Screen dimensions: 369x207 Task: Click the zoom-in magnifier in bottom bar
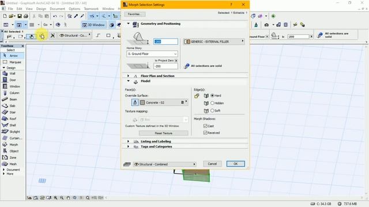(x=55, y=198)
